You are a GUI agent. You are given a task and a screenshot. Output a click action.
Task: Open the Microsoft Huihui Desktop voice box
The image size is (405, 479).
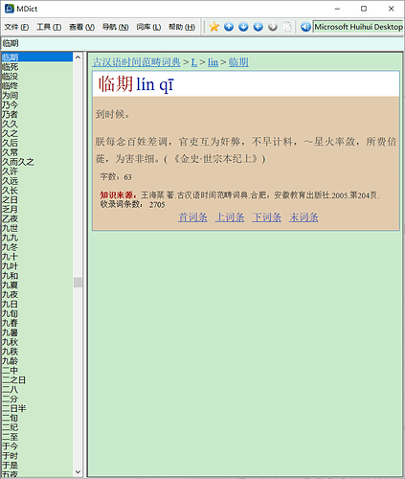click(358, 27)
